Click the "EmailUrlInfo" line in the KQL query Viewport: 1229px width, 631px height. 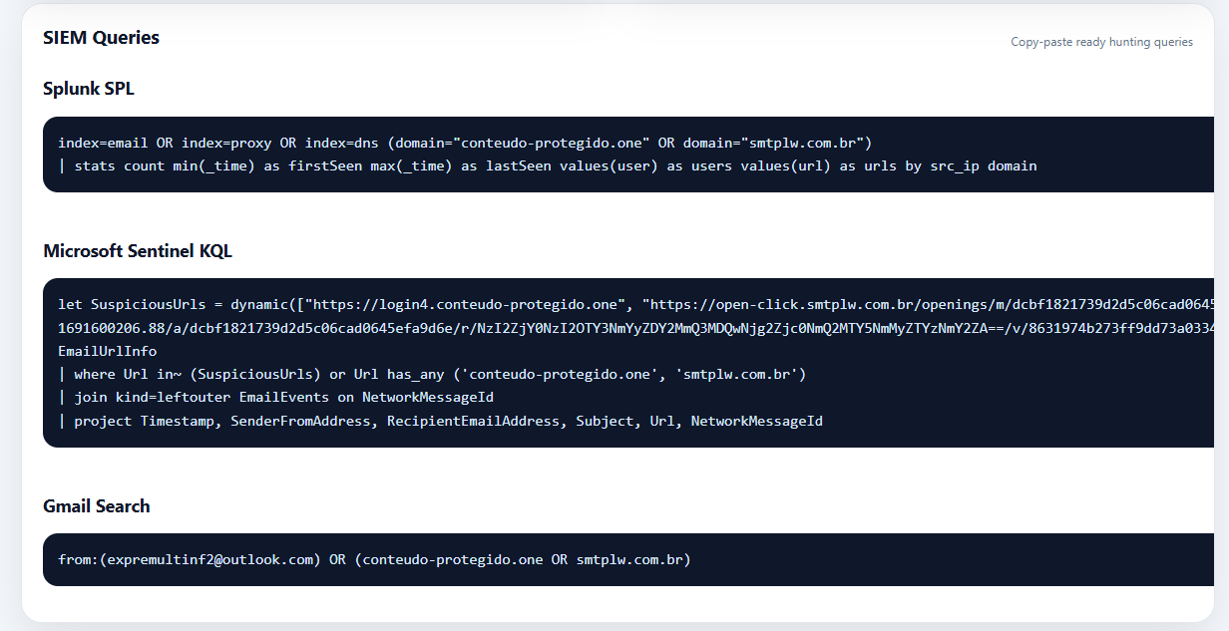point(107,351)
